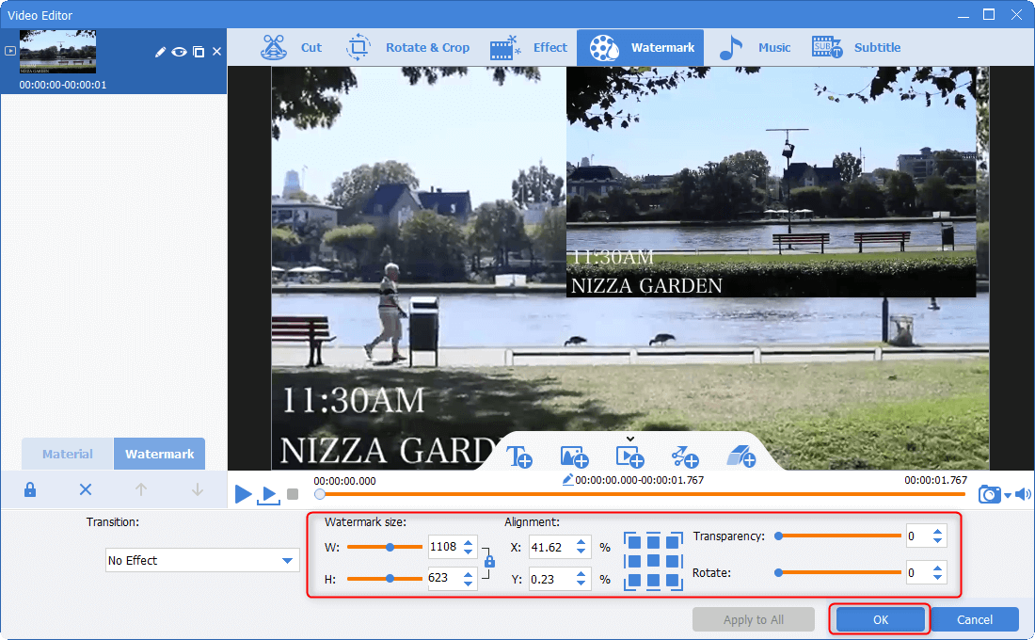Viewport: 1035px width, 640px height.
Task: Mute the volume speaker icon
Action: (x=1023, y=494)
